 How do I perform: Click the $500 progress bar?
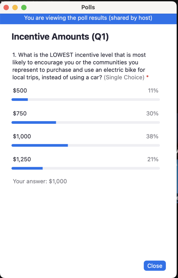click(x=85, y=99)
